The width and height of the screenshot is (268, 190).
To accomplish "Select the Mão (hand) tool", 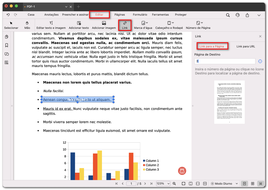I will click(x=27, y=25).
